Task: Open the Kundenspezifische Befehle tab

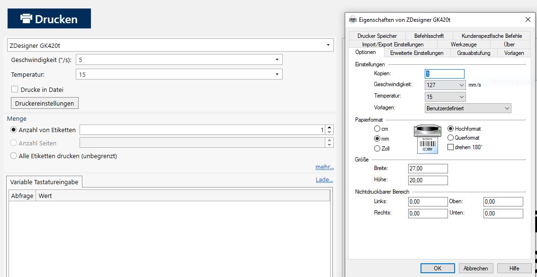Action: pyautogui.click(x=492, y=36)
